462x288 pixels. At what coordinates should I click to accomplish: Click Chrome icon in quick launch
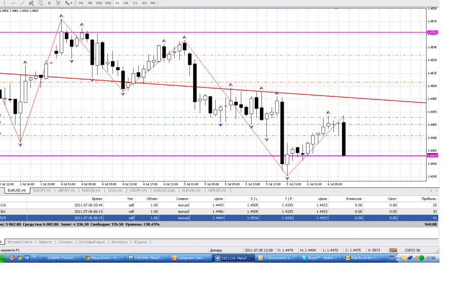[x=19, y=258]
